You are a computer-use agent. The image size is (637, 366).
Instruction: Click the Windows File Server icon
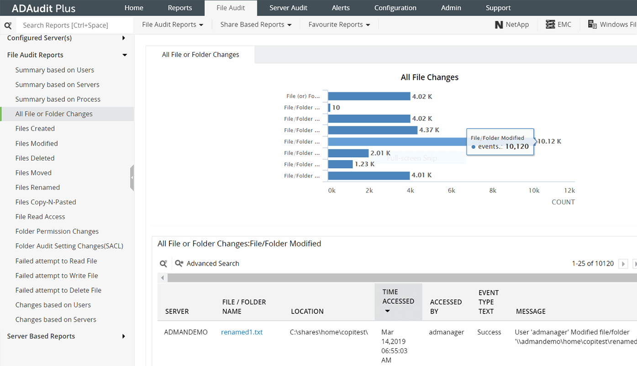tap(592, 25)
